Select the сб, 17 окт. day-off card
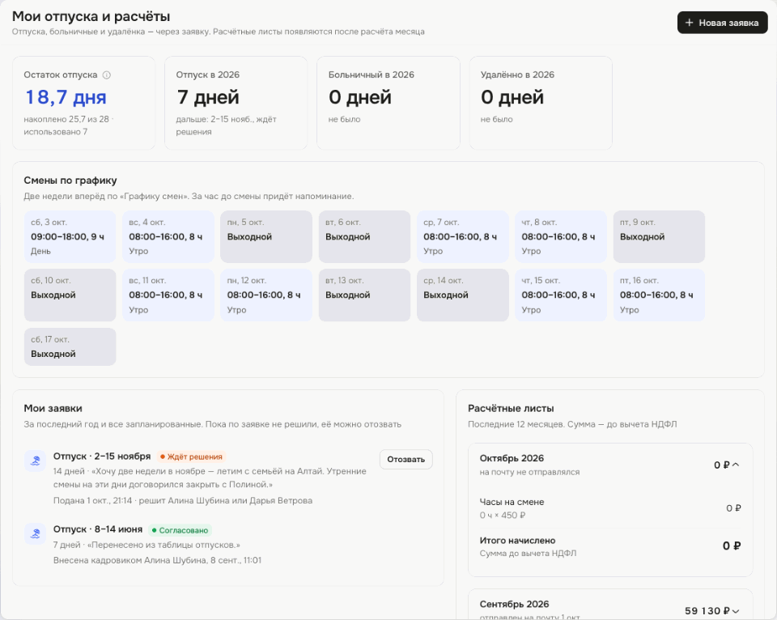The width and height of the screenshot is (777, 620). 70,347
